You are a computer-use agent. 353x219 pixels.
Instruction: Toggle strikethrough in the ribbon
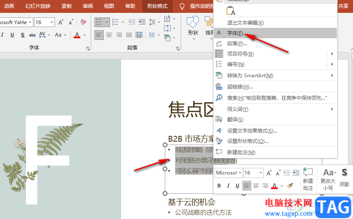pos(32,35)
